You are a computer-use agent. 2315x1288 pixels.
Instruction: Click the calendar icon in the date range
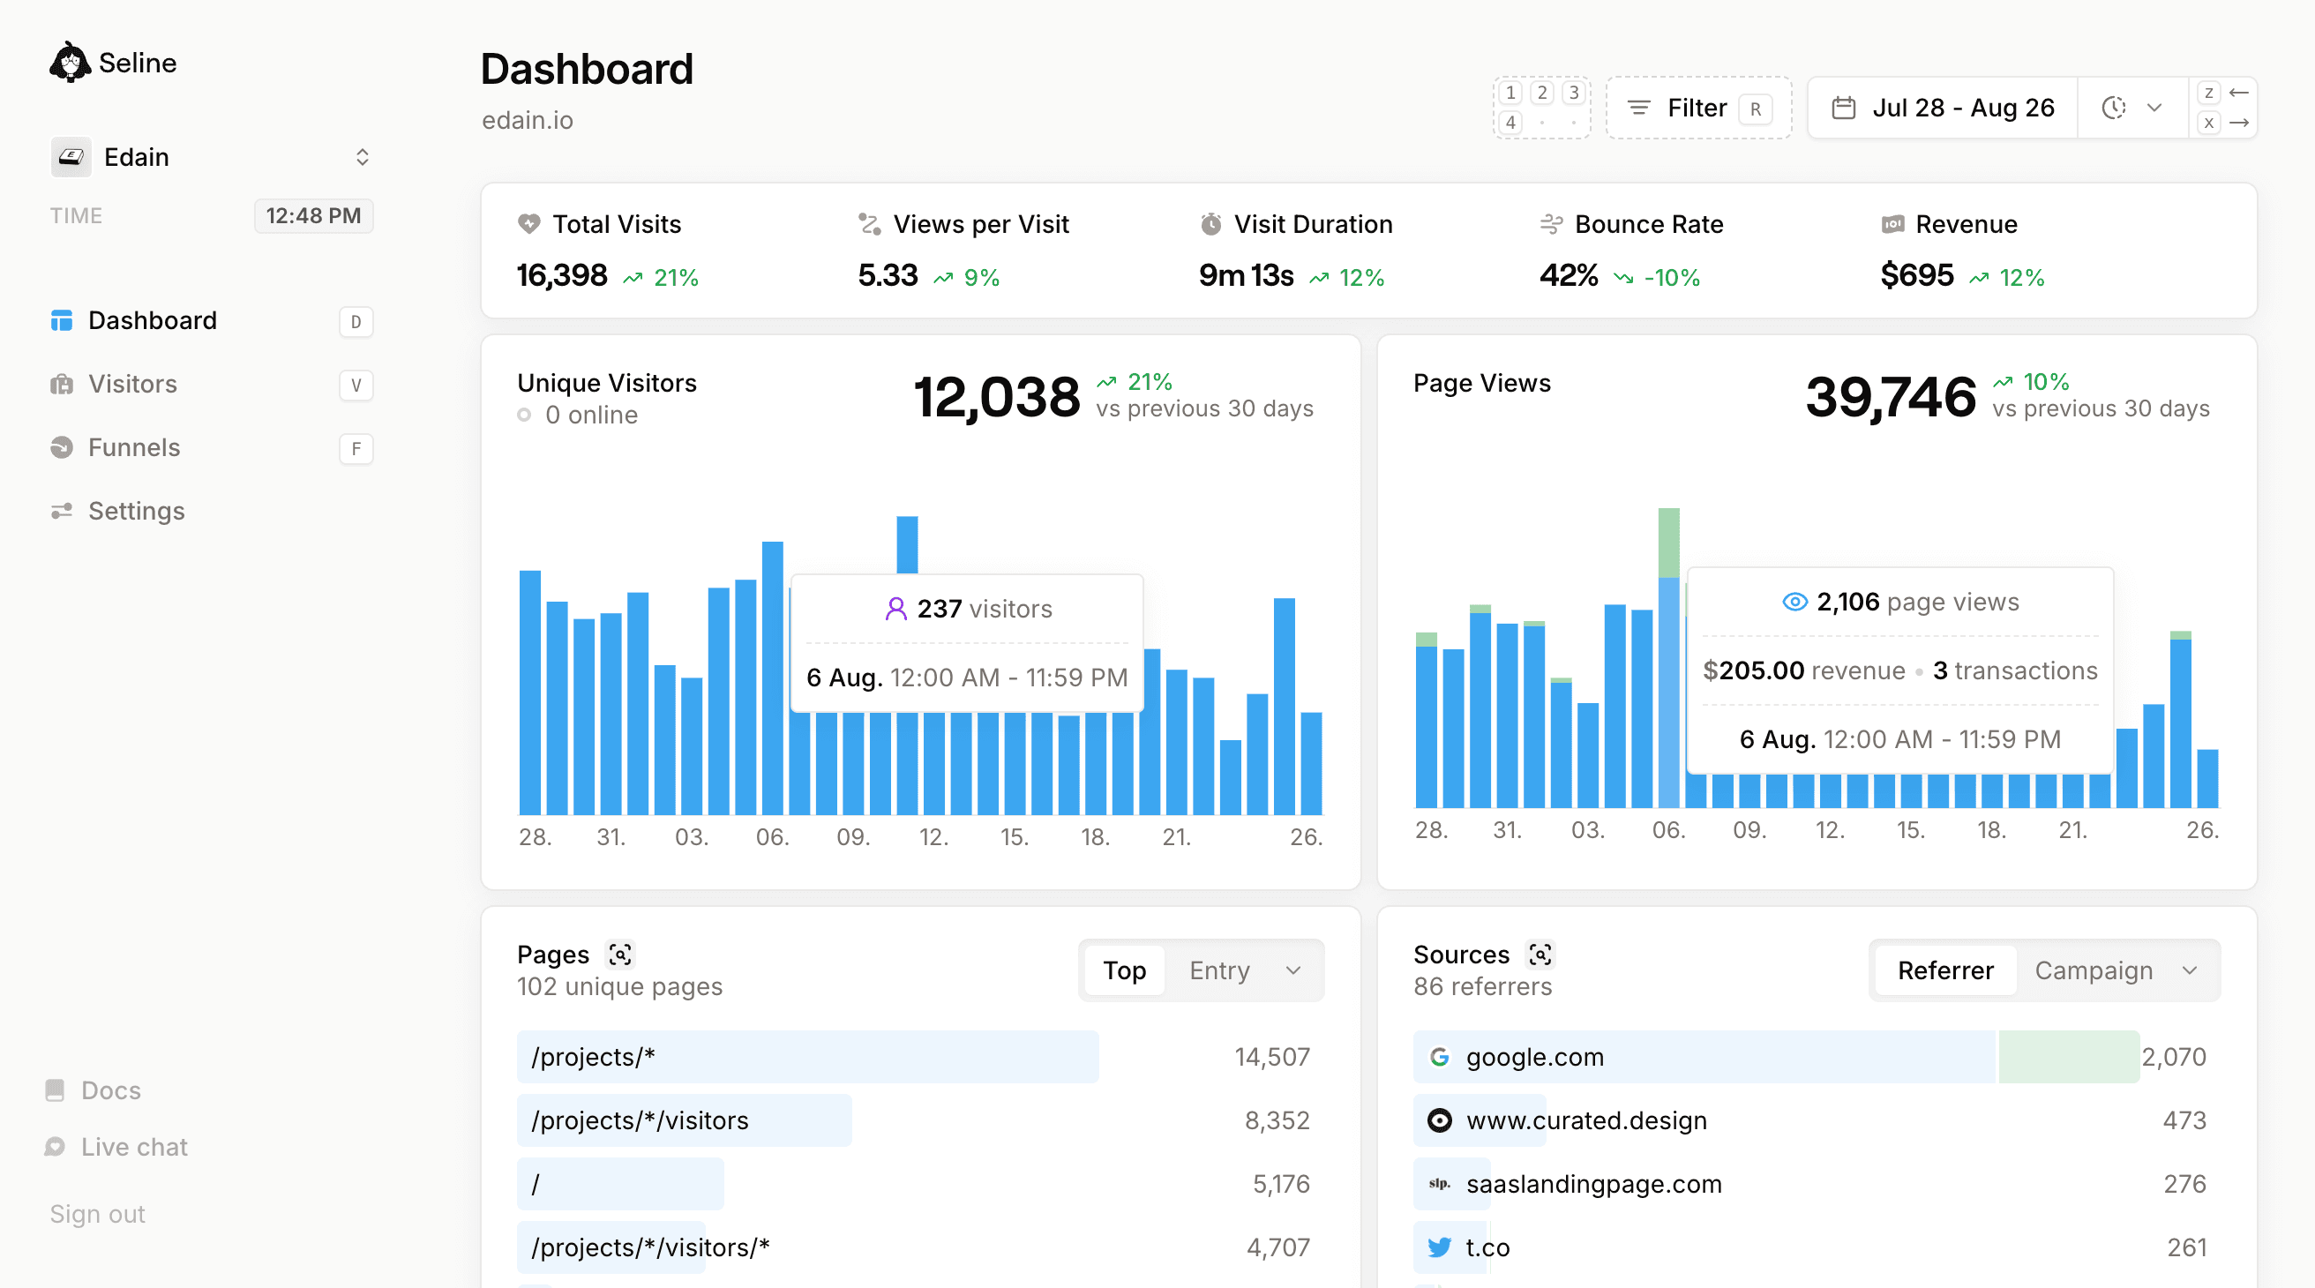point(1843,107)
